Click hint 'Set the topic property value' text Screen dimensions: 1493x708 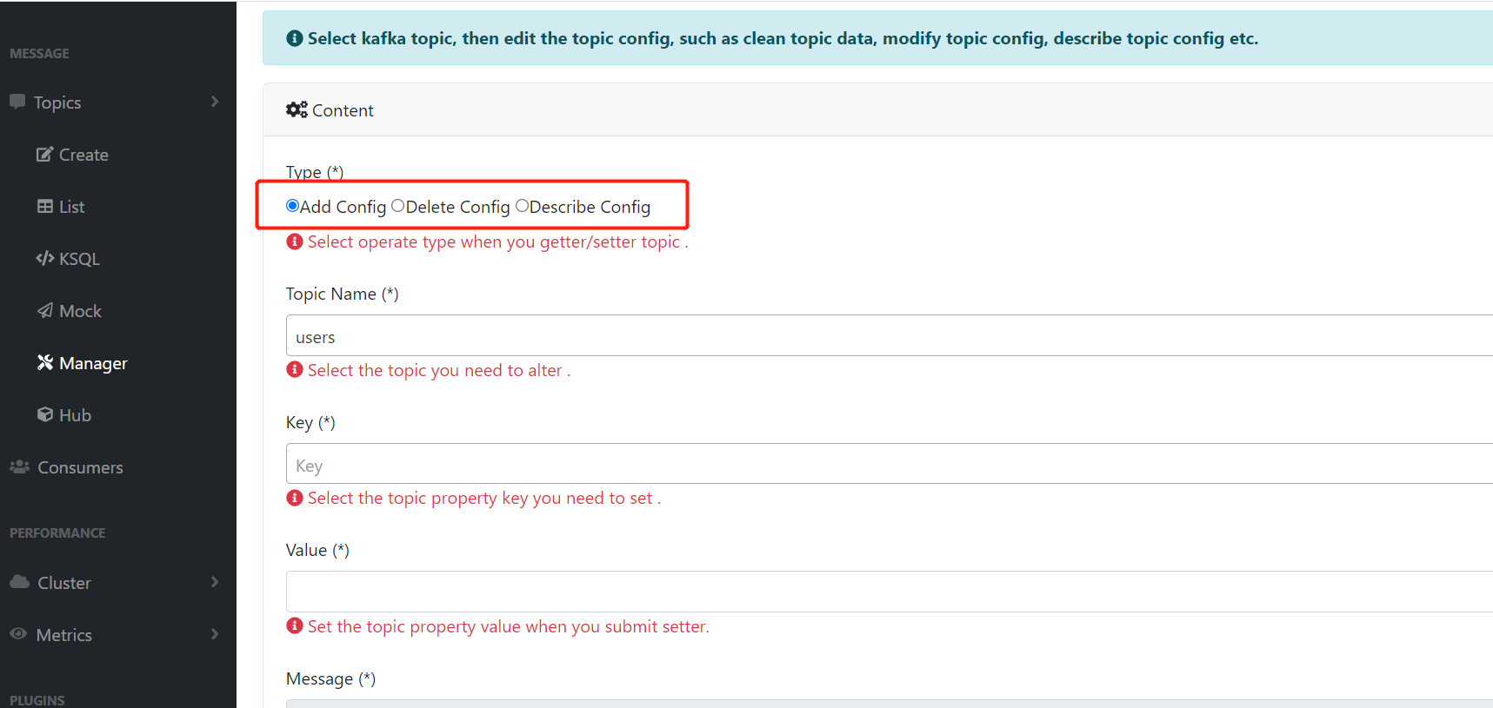coord(509,626)
